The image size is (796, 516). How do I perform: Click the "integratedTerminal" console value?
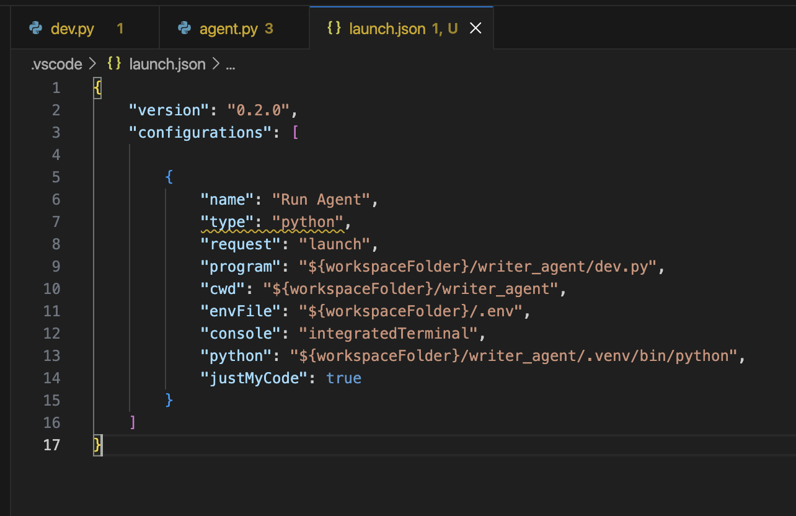pyautogui.click(x=389, y=334)
